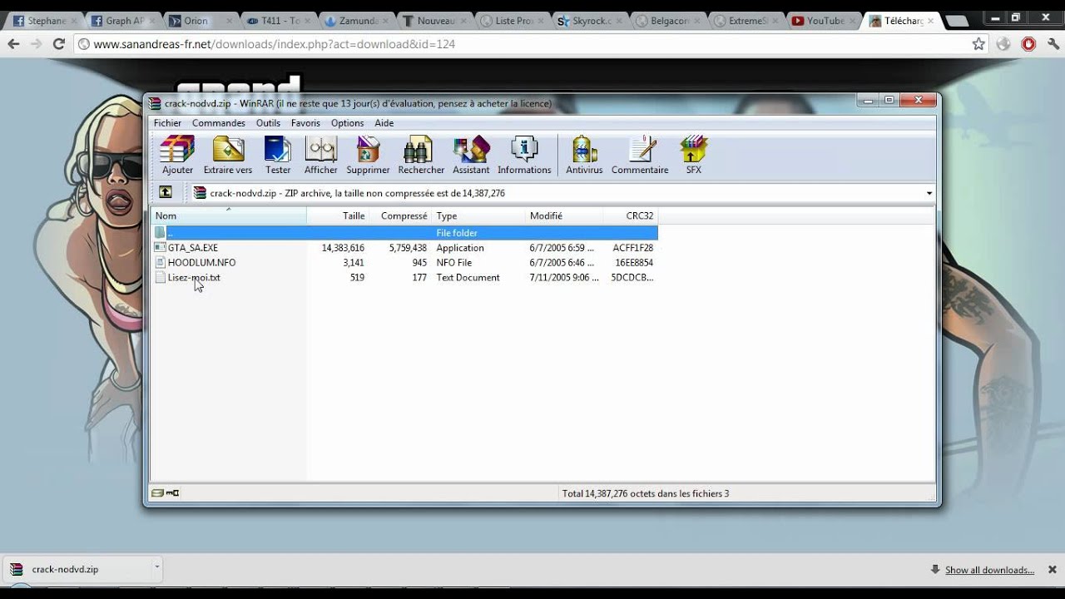The width and height of the screenshot is (1065, 599).
Task: Sort files by the Type column
Action: 479,215
